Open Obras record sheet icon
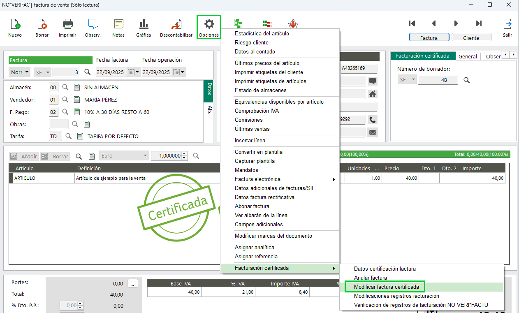The width and height of the screenshot is (519, 313). pos(87,124)
